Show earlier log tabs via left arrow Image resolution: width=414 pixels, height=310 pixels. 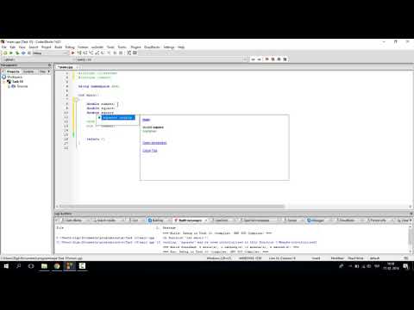56,220
